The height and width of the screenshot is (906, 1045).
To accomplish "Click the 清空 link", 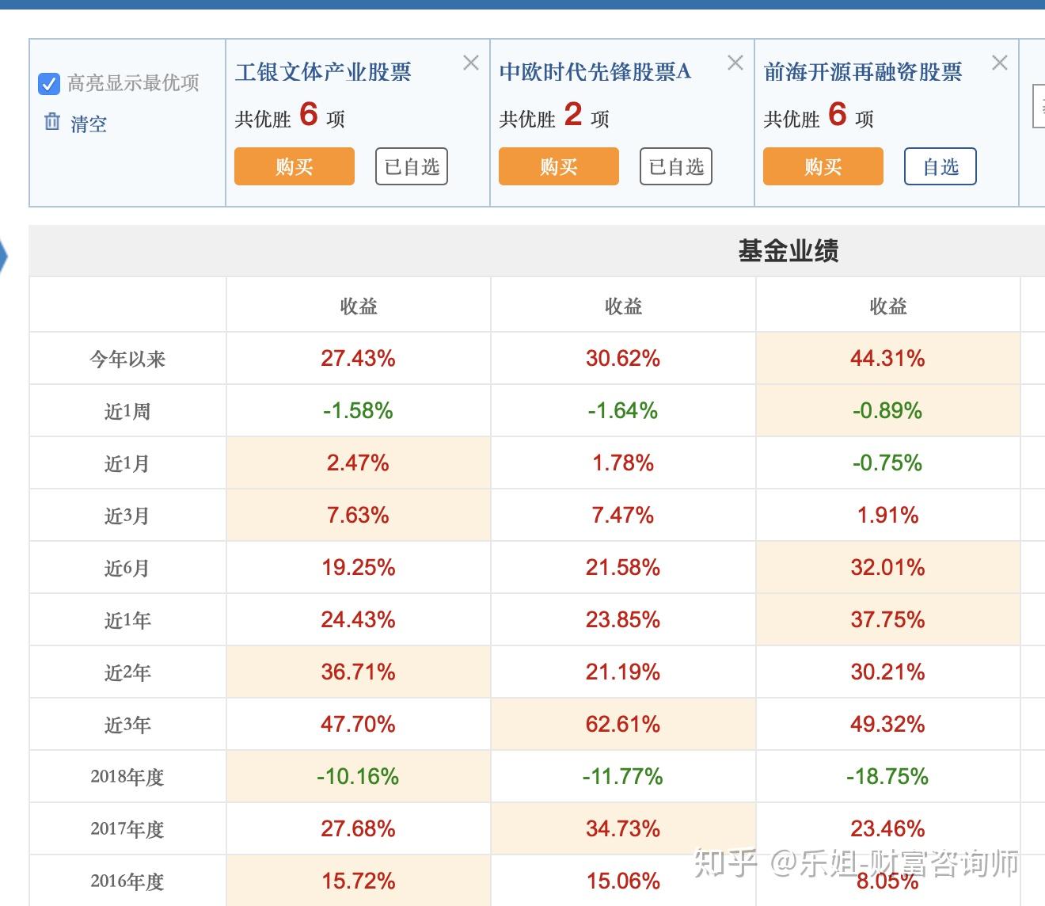I will (x=89, y=124).
